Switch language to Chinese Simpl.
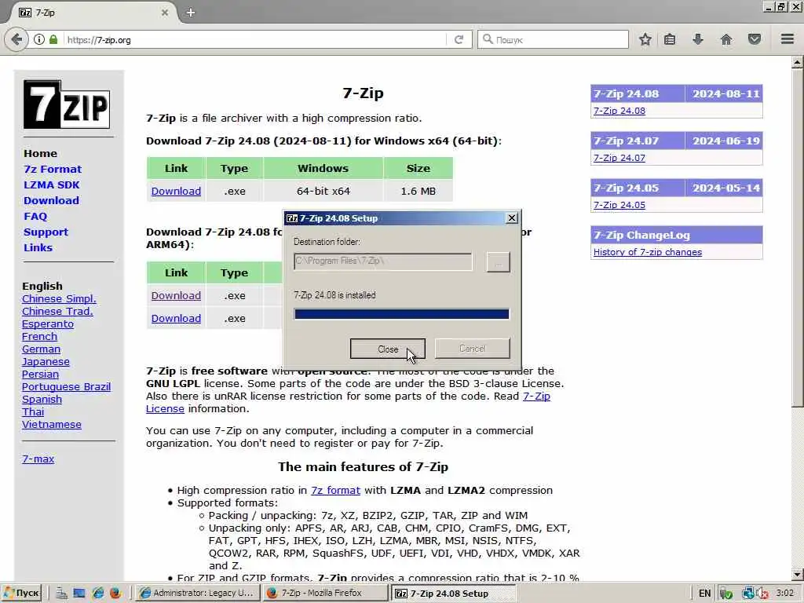 pos(59,299)
